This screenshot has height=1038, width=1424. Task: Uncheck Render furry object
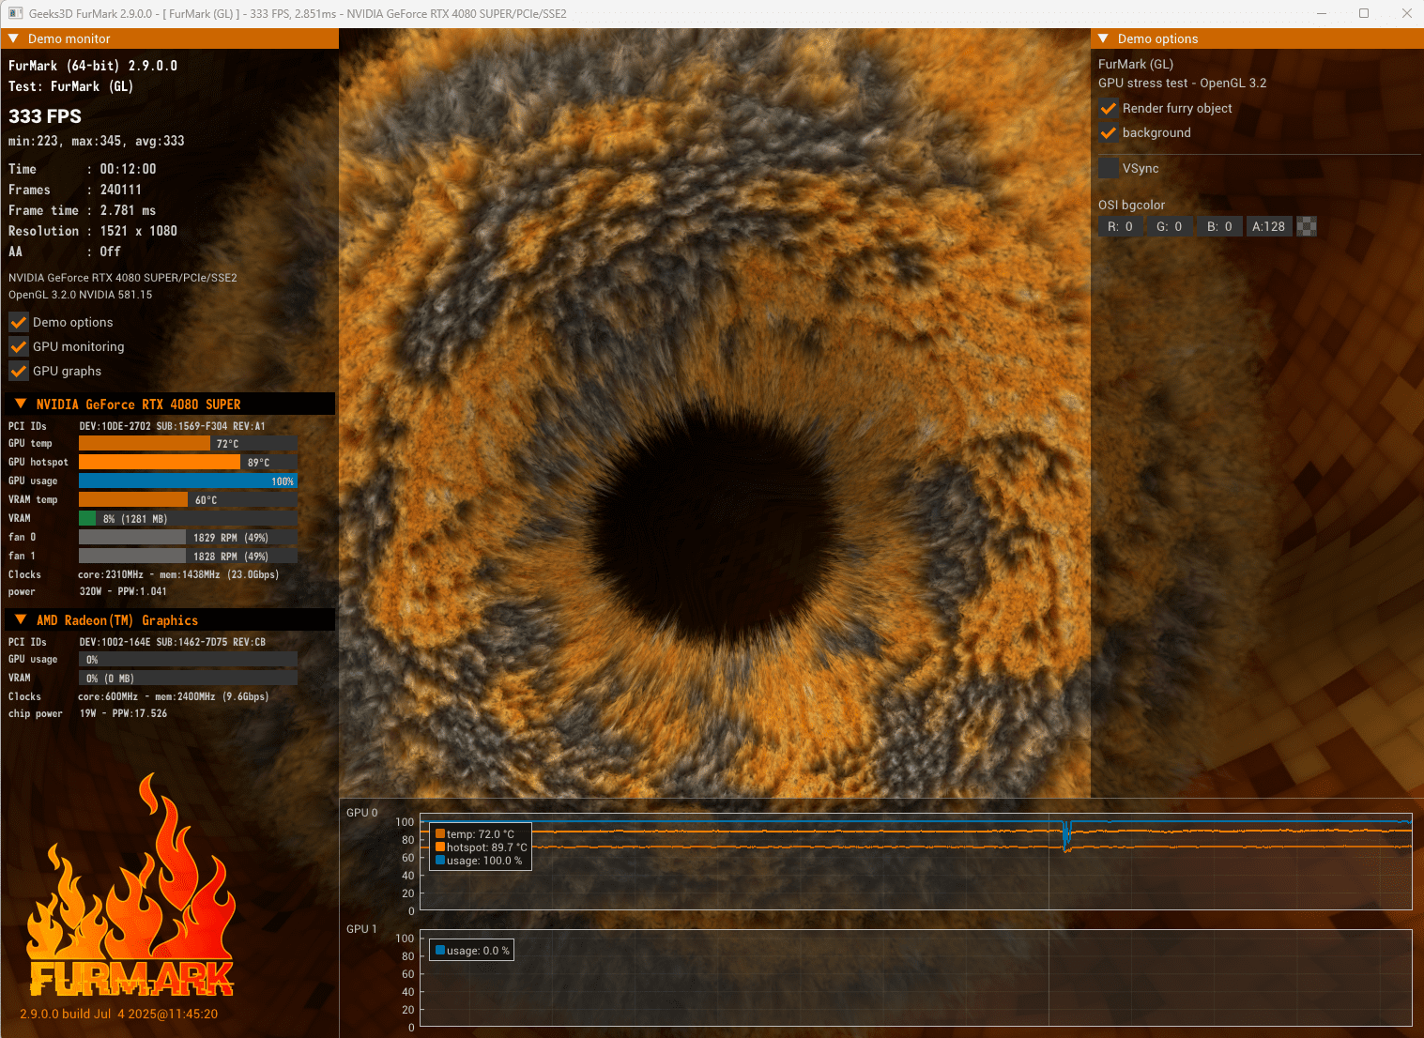tap(1109, 108)
